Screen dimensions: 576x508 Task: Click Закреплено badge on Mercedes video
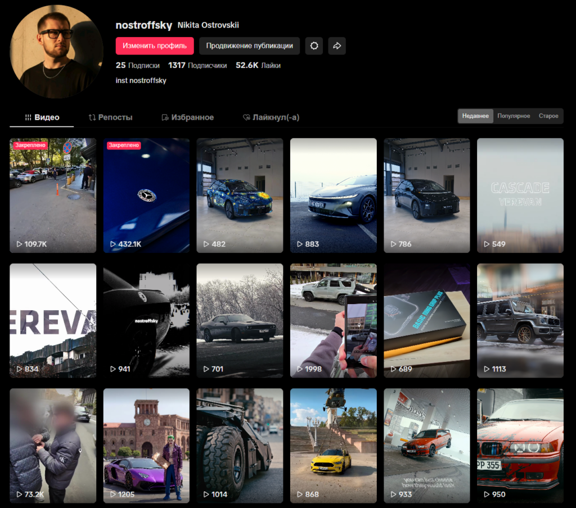[124, 146]
